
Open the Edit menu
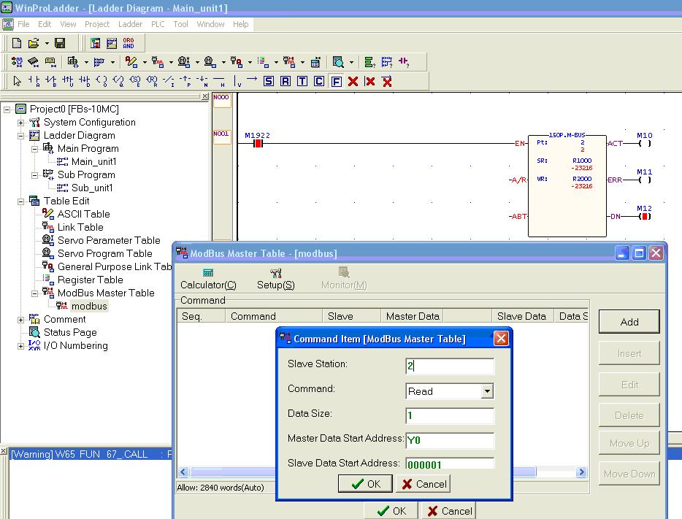(x=45, y=24)
